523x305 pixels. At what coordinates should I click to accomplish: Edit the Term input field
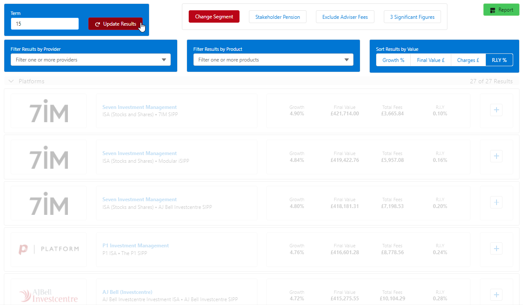[x=45, y=24]
